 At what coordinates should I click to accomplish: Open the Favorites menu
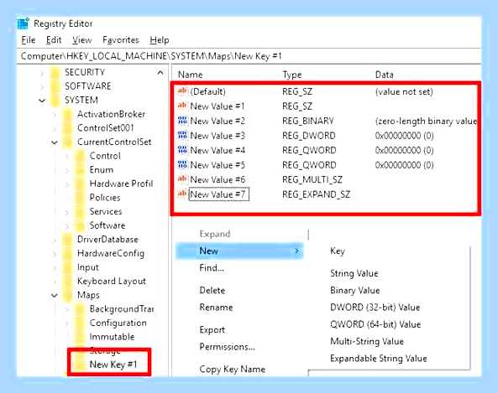(121, 40)
